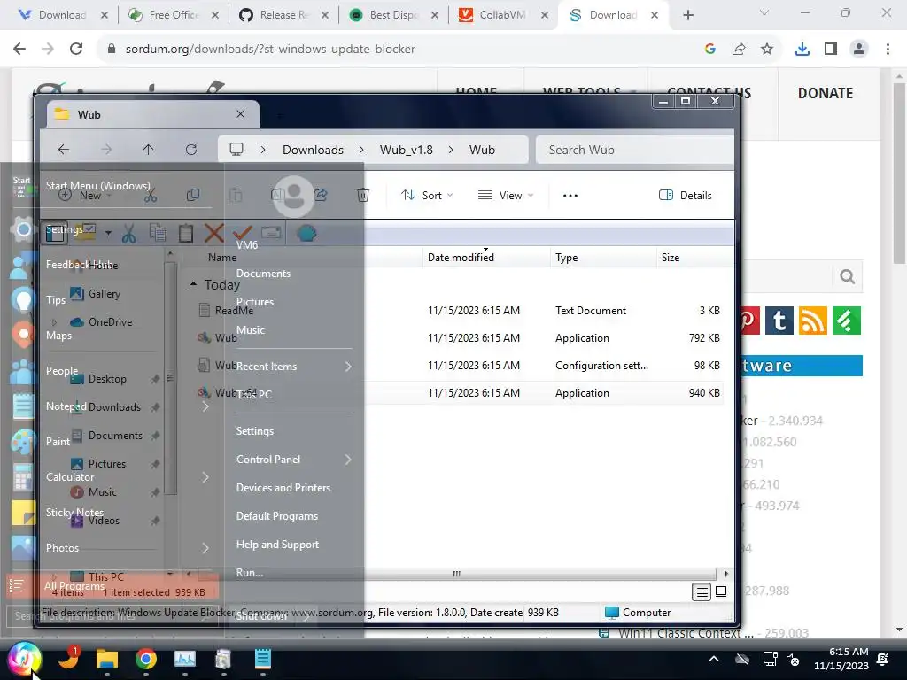Expand OneDrive tree node in navigation pane

(x=54, y=322)
